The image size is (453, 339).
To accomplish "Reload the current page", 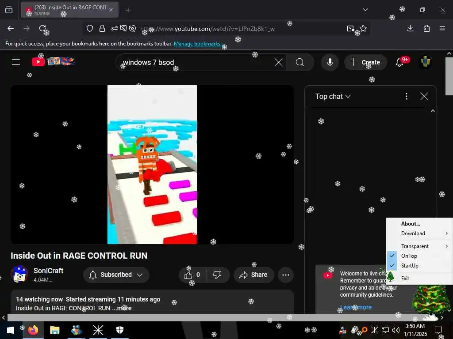I will [43, 28].
